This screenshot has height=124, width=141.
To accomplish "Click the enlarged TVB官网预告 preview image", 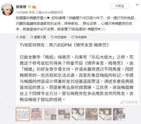I will click(78, 73).
